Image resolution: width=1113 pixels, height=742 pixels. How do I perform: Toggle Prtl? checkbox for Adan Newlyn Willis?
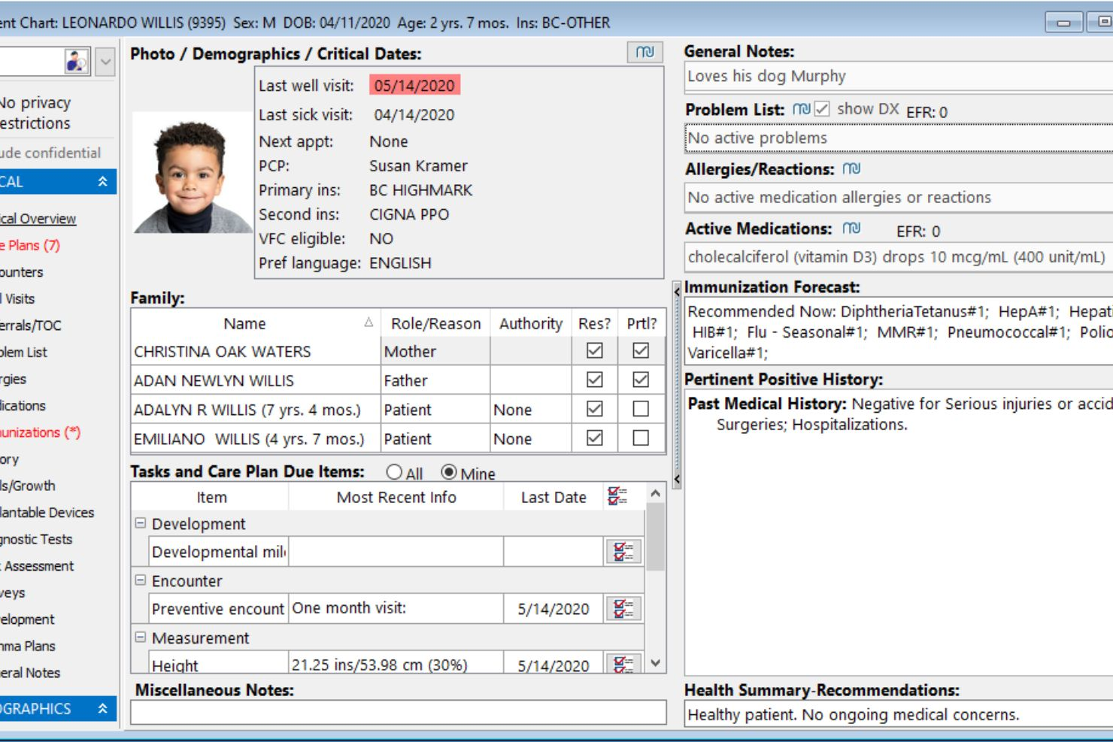click(641, 380)
